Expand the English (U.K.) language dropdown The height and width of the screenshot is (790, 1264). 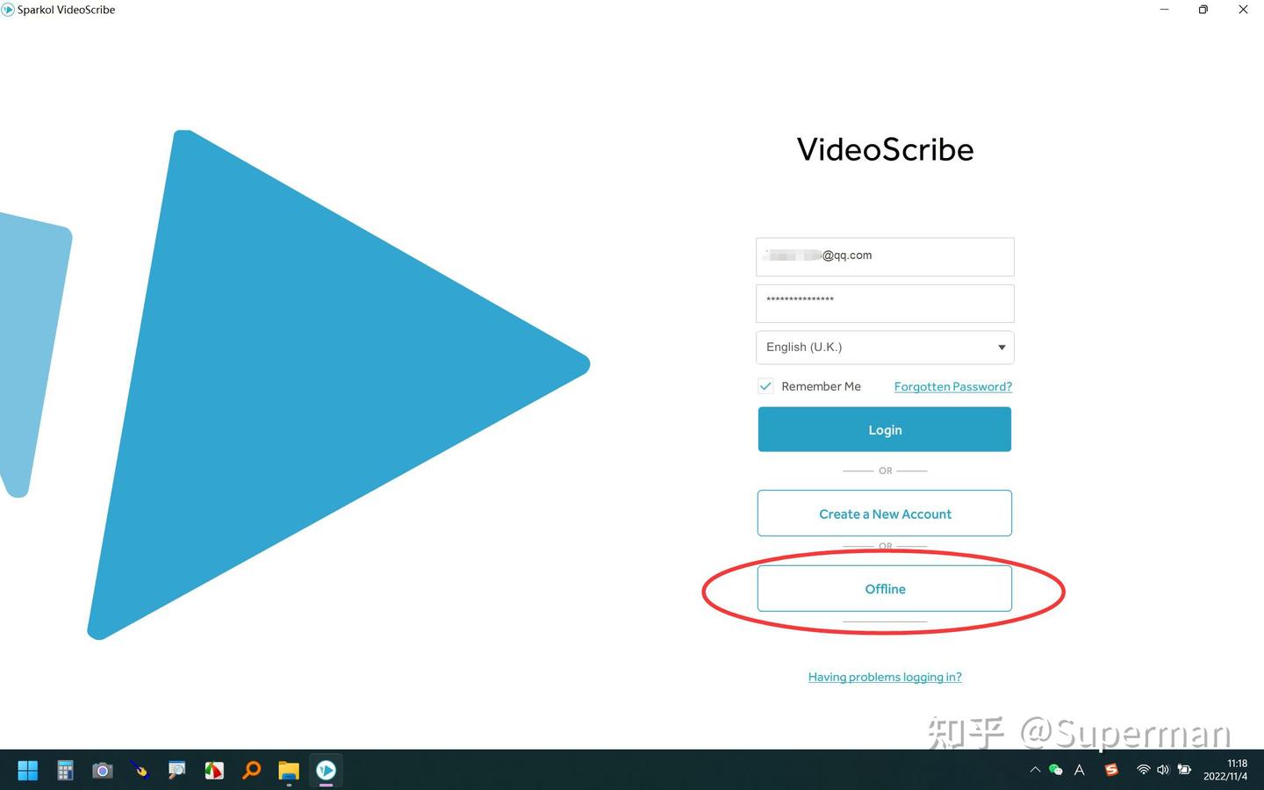pyautogui.click(x=885, y=348)
